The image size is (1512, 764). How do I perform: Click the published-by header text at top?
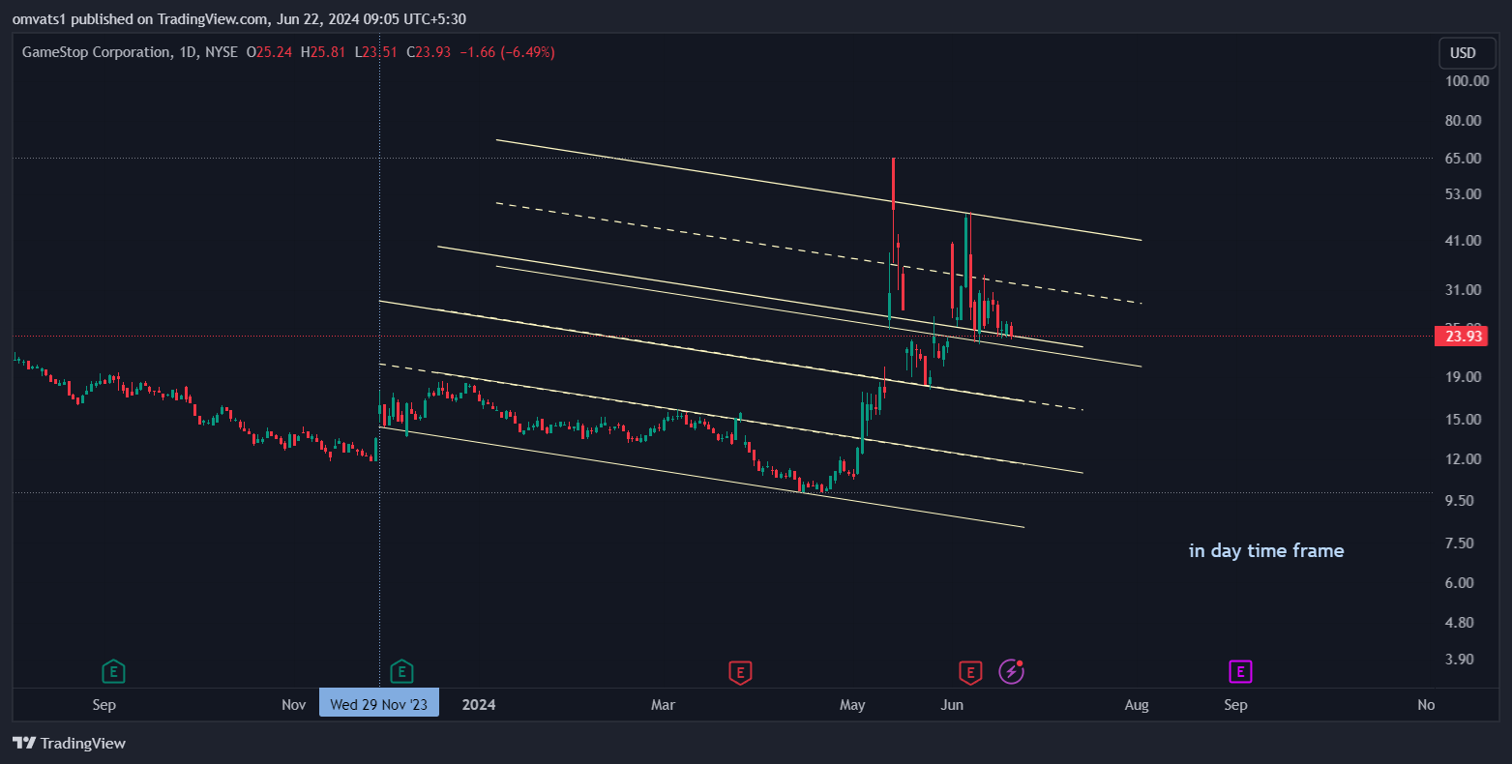pos(239,18)
